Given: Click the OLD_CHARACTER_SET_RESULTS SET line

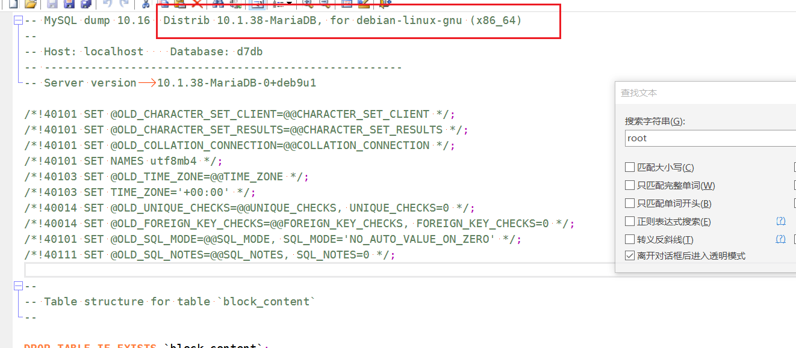Looking at the screenshot, I should pos(246,130).
